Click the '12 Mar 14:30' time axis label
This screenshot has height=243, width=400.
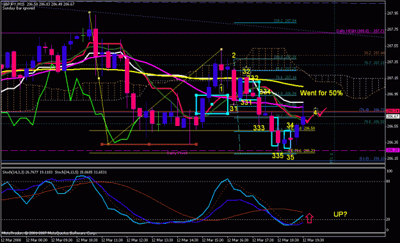(x=188, y=240)
